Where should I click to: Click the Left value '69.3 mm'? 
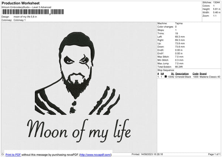tap(180, 37)
